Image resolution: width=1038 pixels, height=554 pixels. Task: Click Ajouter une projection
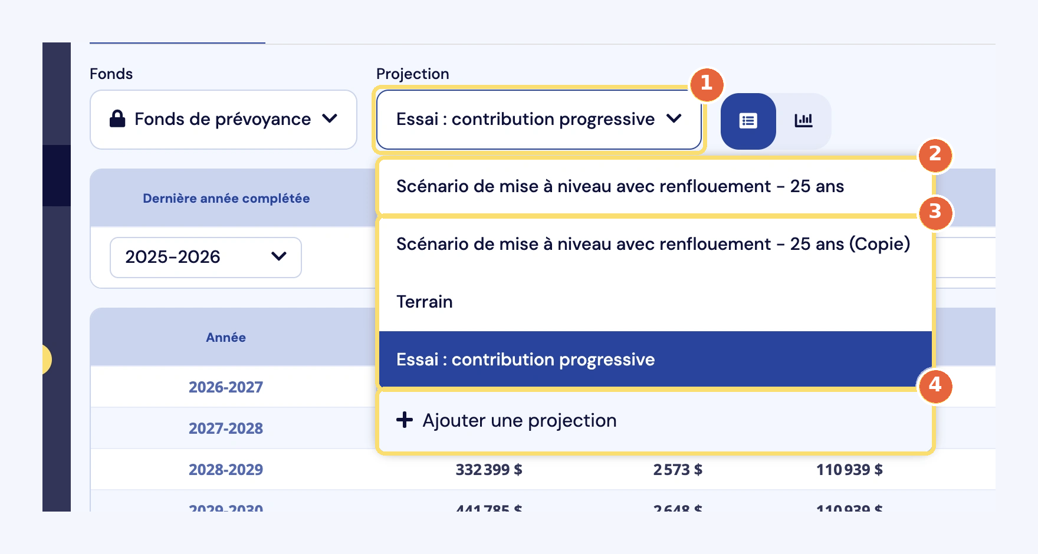(655, 421)
